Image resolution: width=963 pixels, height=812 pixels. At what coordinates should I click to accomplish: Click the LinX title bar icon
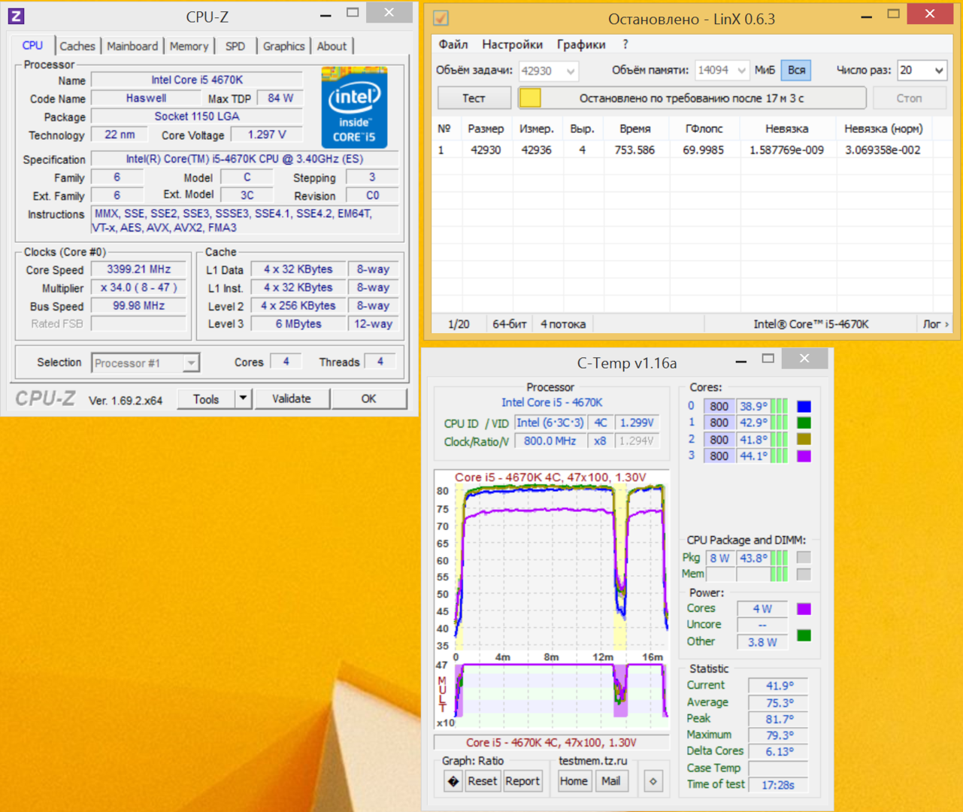pos(441,18)
